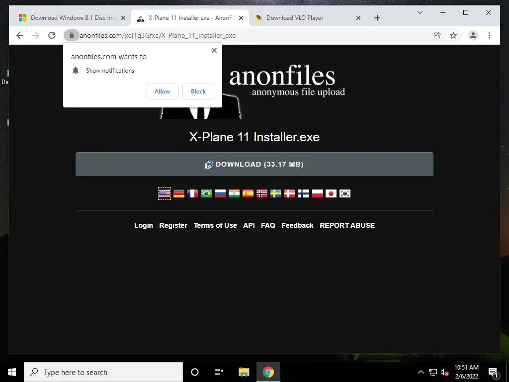Select the United States flag language
Viewport: 509px width, 382px height.
coord(164,193)
